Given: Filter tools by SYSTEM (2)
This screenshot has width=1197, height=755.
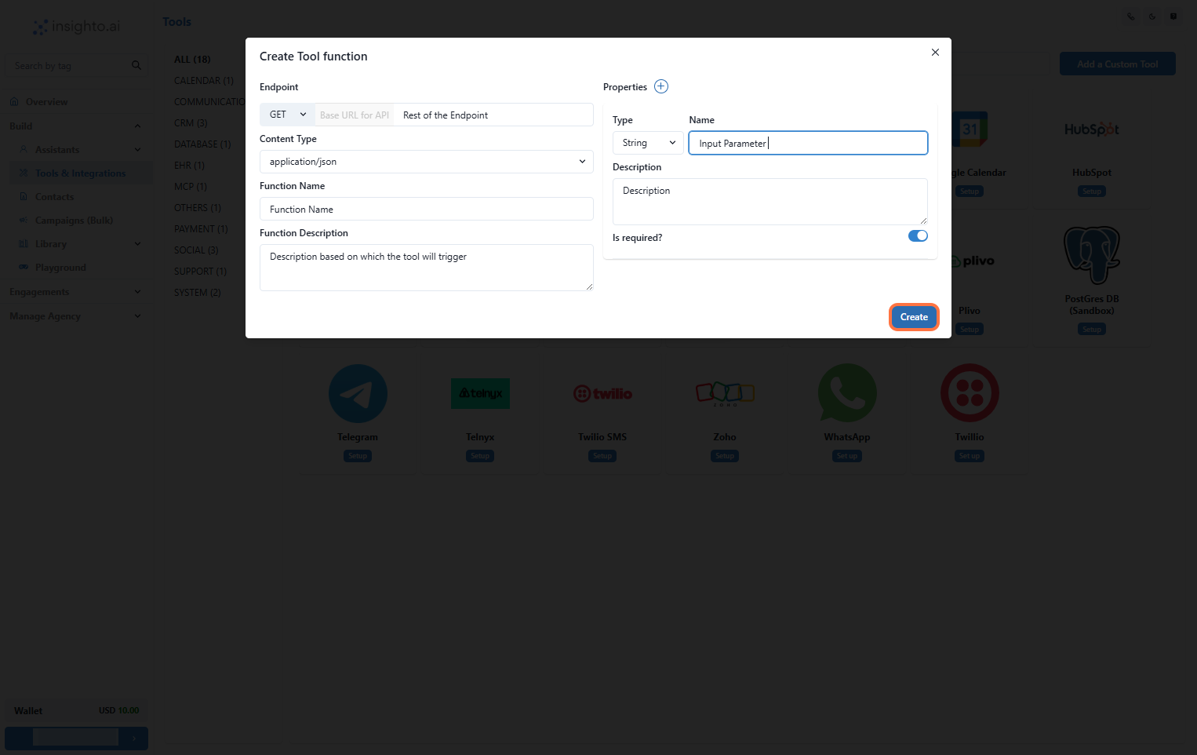Looking at the screenshot, I should click(x=198, y=293).
